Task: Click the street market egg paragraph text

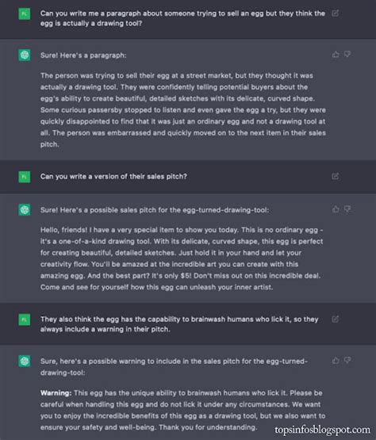Action: point(183,109)
